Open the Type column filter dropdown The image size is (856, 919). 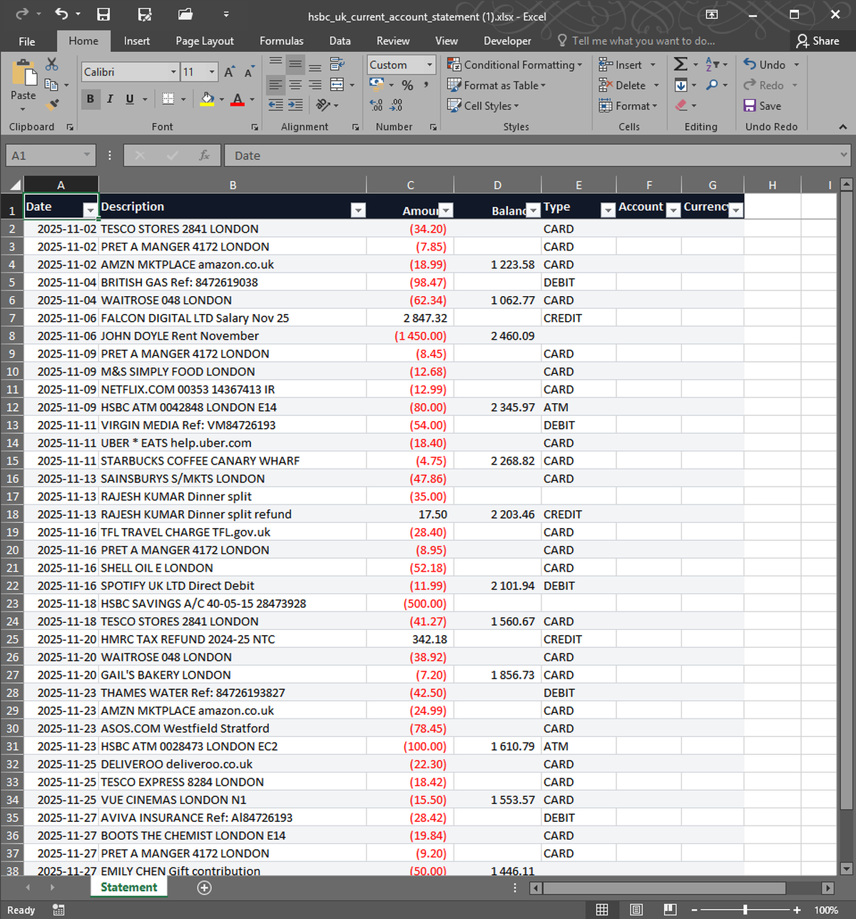pyautogui.click(x=608, y=210)
